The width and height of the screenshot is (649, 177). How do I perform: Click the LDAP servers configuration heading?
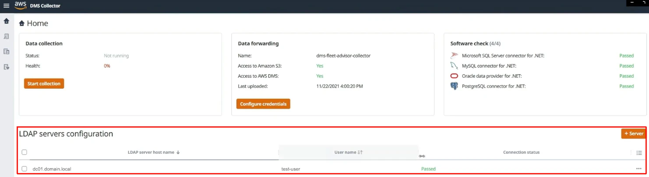[x=66, y=134]
